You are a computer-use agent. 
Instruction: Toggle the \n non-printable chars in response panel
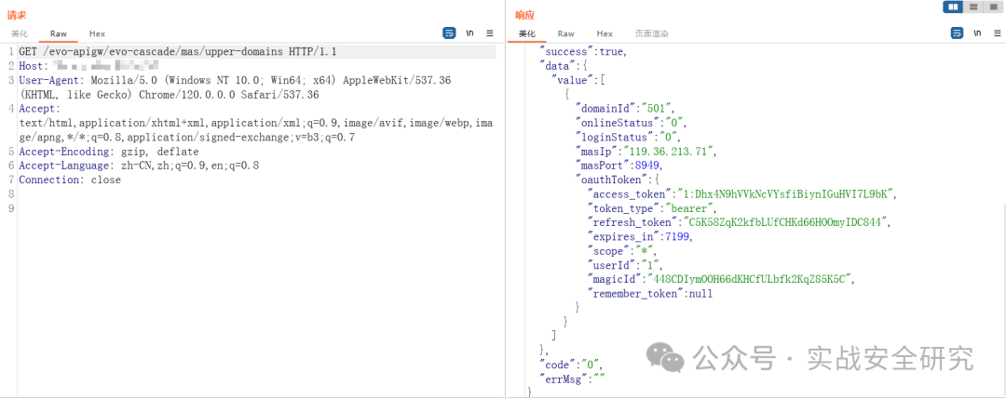(977, 33)
